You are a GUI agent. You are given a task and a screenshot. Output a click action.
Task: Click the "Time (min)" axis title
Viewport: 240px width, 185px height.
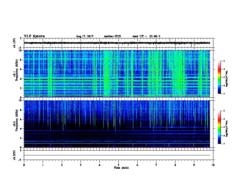(x=121, y=168)
